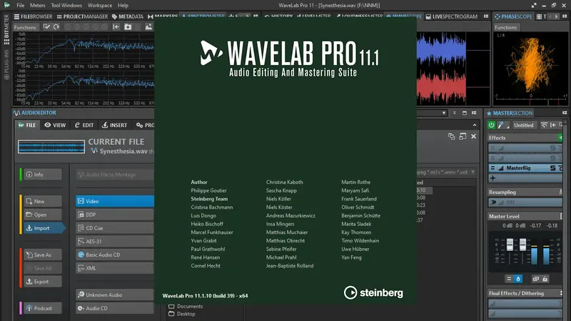Click the first Final Effects / Dithering slot
Screen dimensions: 571x321
525,303
